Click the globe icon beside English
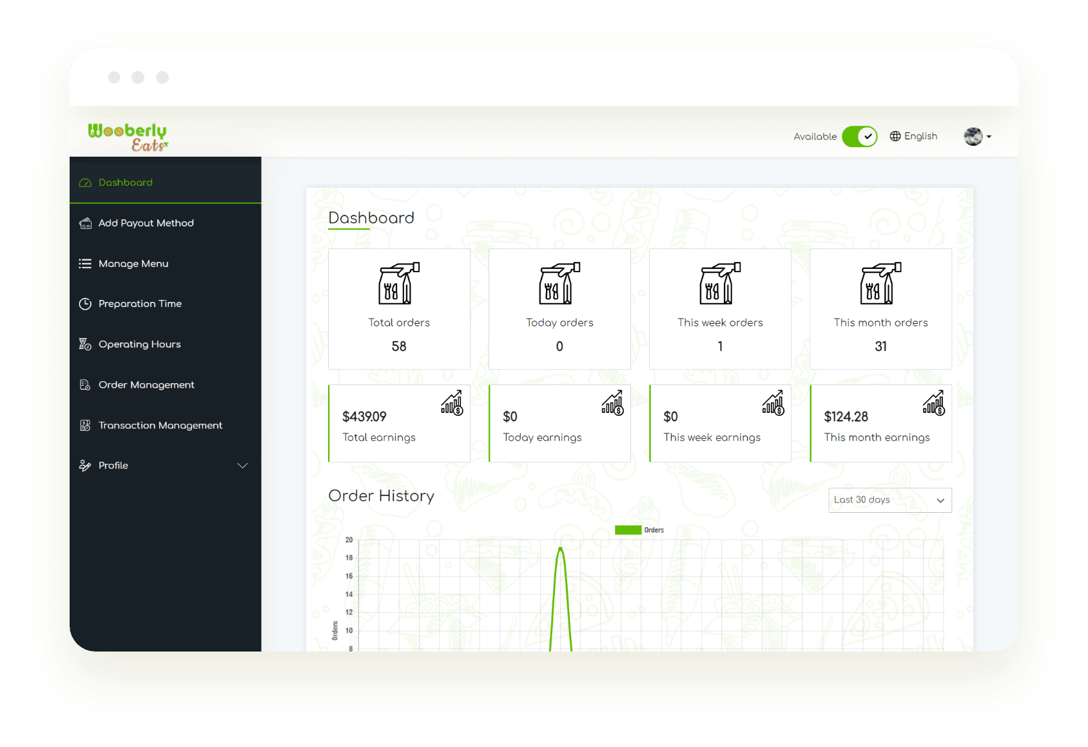This screenshot has height=747, width=1088. 895,136
